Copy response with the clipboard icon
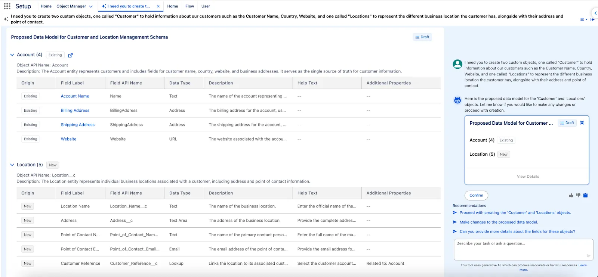Viewport: 598px width, 277px height. (585, 195)
